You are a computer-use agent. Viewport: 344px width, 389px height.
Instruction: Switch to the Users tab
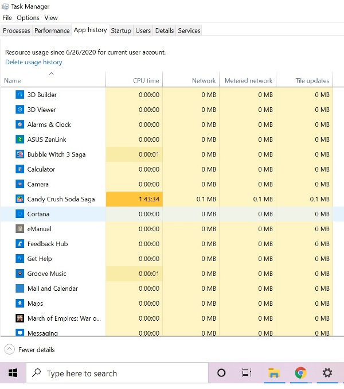click(143, 30)
